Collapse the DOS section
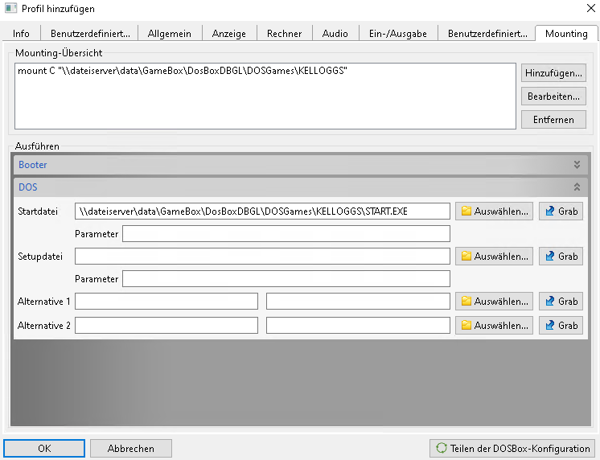Screen dimensions: 600x460 pyautogui.click(x=576, y=187)
